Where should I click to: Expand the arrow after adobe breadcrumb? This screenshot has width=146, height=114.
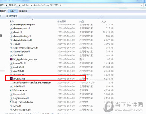(31, 5)
